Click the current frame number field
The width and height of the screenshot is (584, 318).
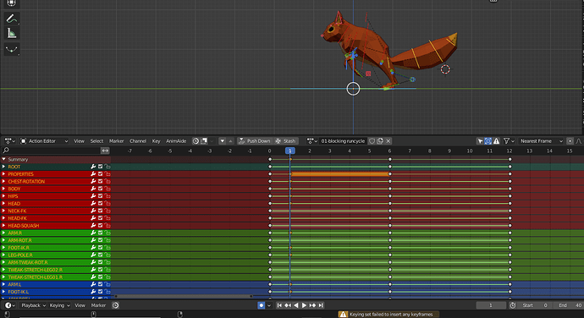[x=491, y=305]
